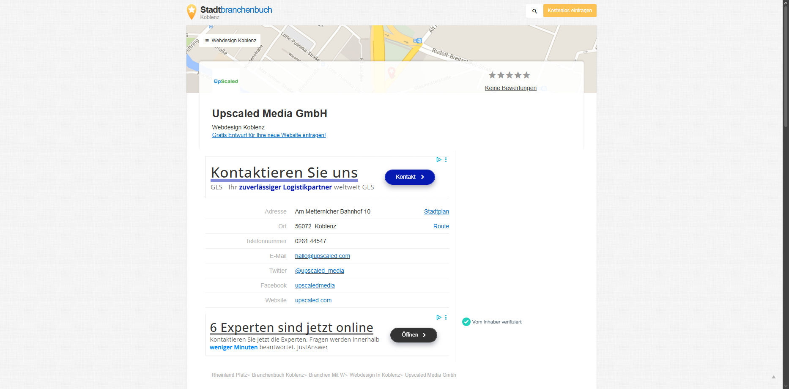The height and width of the screenshot is (389, 789).
Task: Click the hallo@upscaled.com email link
Action: click(x=323, y=256)
